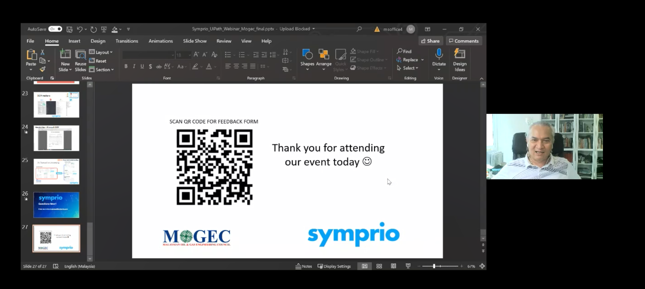Clear all formatting icon
The height and width of the screenshot is (289, 645).
[x=214, y=55]
